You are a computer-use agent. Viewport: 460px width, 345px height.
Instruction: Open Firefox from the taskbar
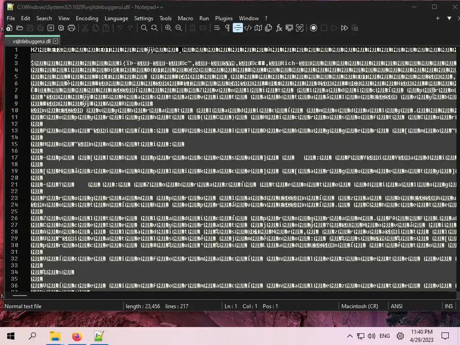[x=77, y=336]
